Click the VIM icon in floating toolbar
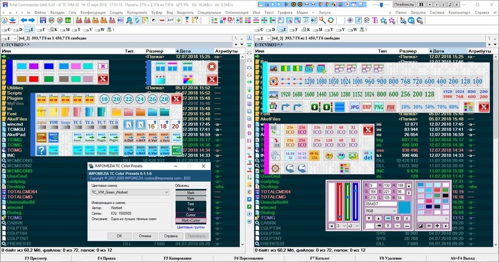This screenshot has width=499, height=262. 54,124
